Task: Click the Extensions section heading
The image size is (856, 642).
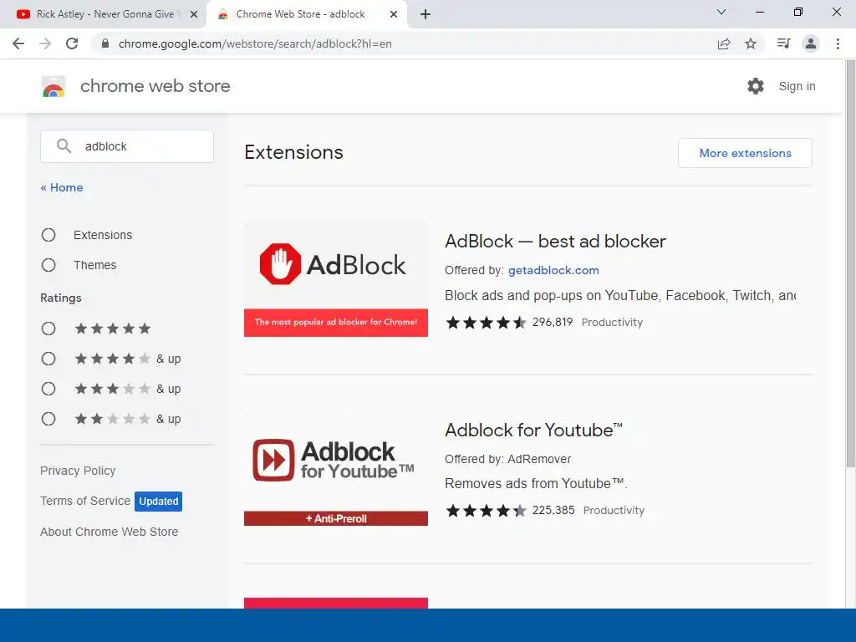Action: (293, 152)
